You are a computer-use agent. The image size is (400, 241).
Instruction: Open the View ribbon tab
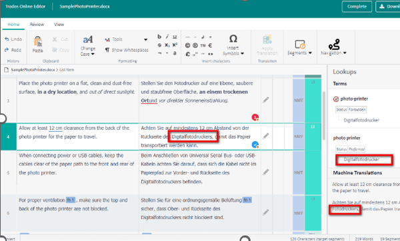[x=59, y=25]
